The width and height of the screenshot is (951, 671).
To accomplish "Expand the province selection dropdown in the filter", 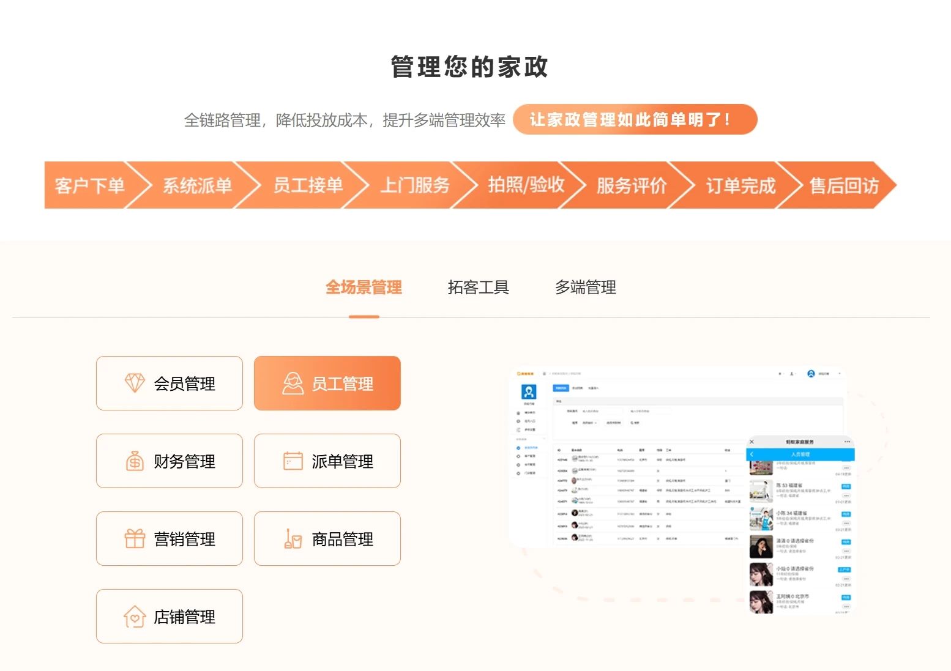I will coord(590,423).
